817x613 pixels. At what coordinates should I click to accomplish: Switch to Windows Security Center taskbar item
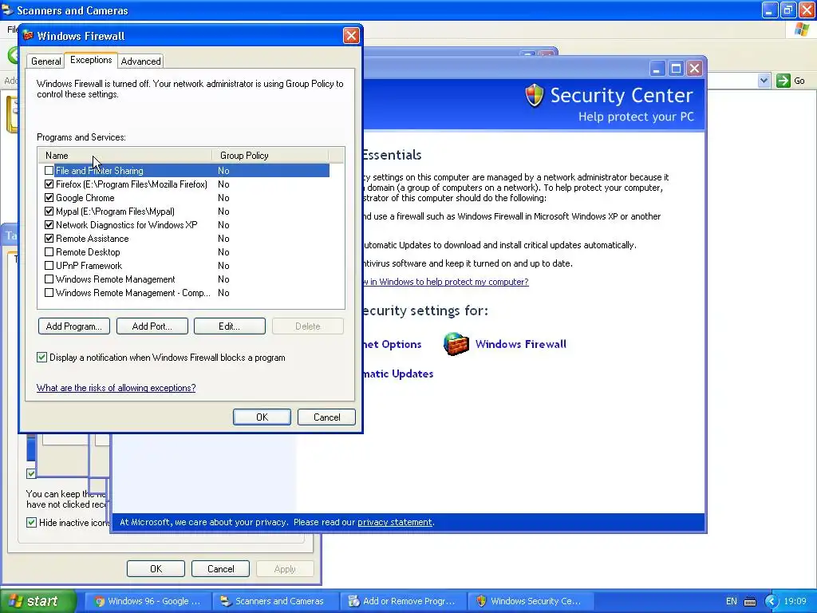click(530, 601)
